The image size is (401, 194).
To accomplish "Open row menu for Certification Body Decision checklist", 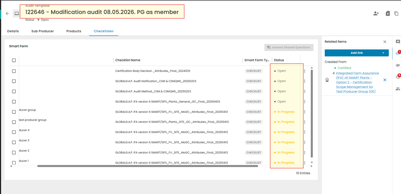I will (x=305, y=71).
